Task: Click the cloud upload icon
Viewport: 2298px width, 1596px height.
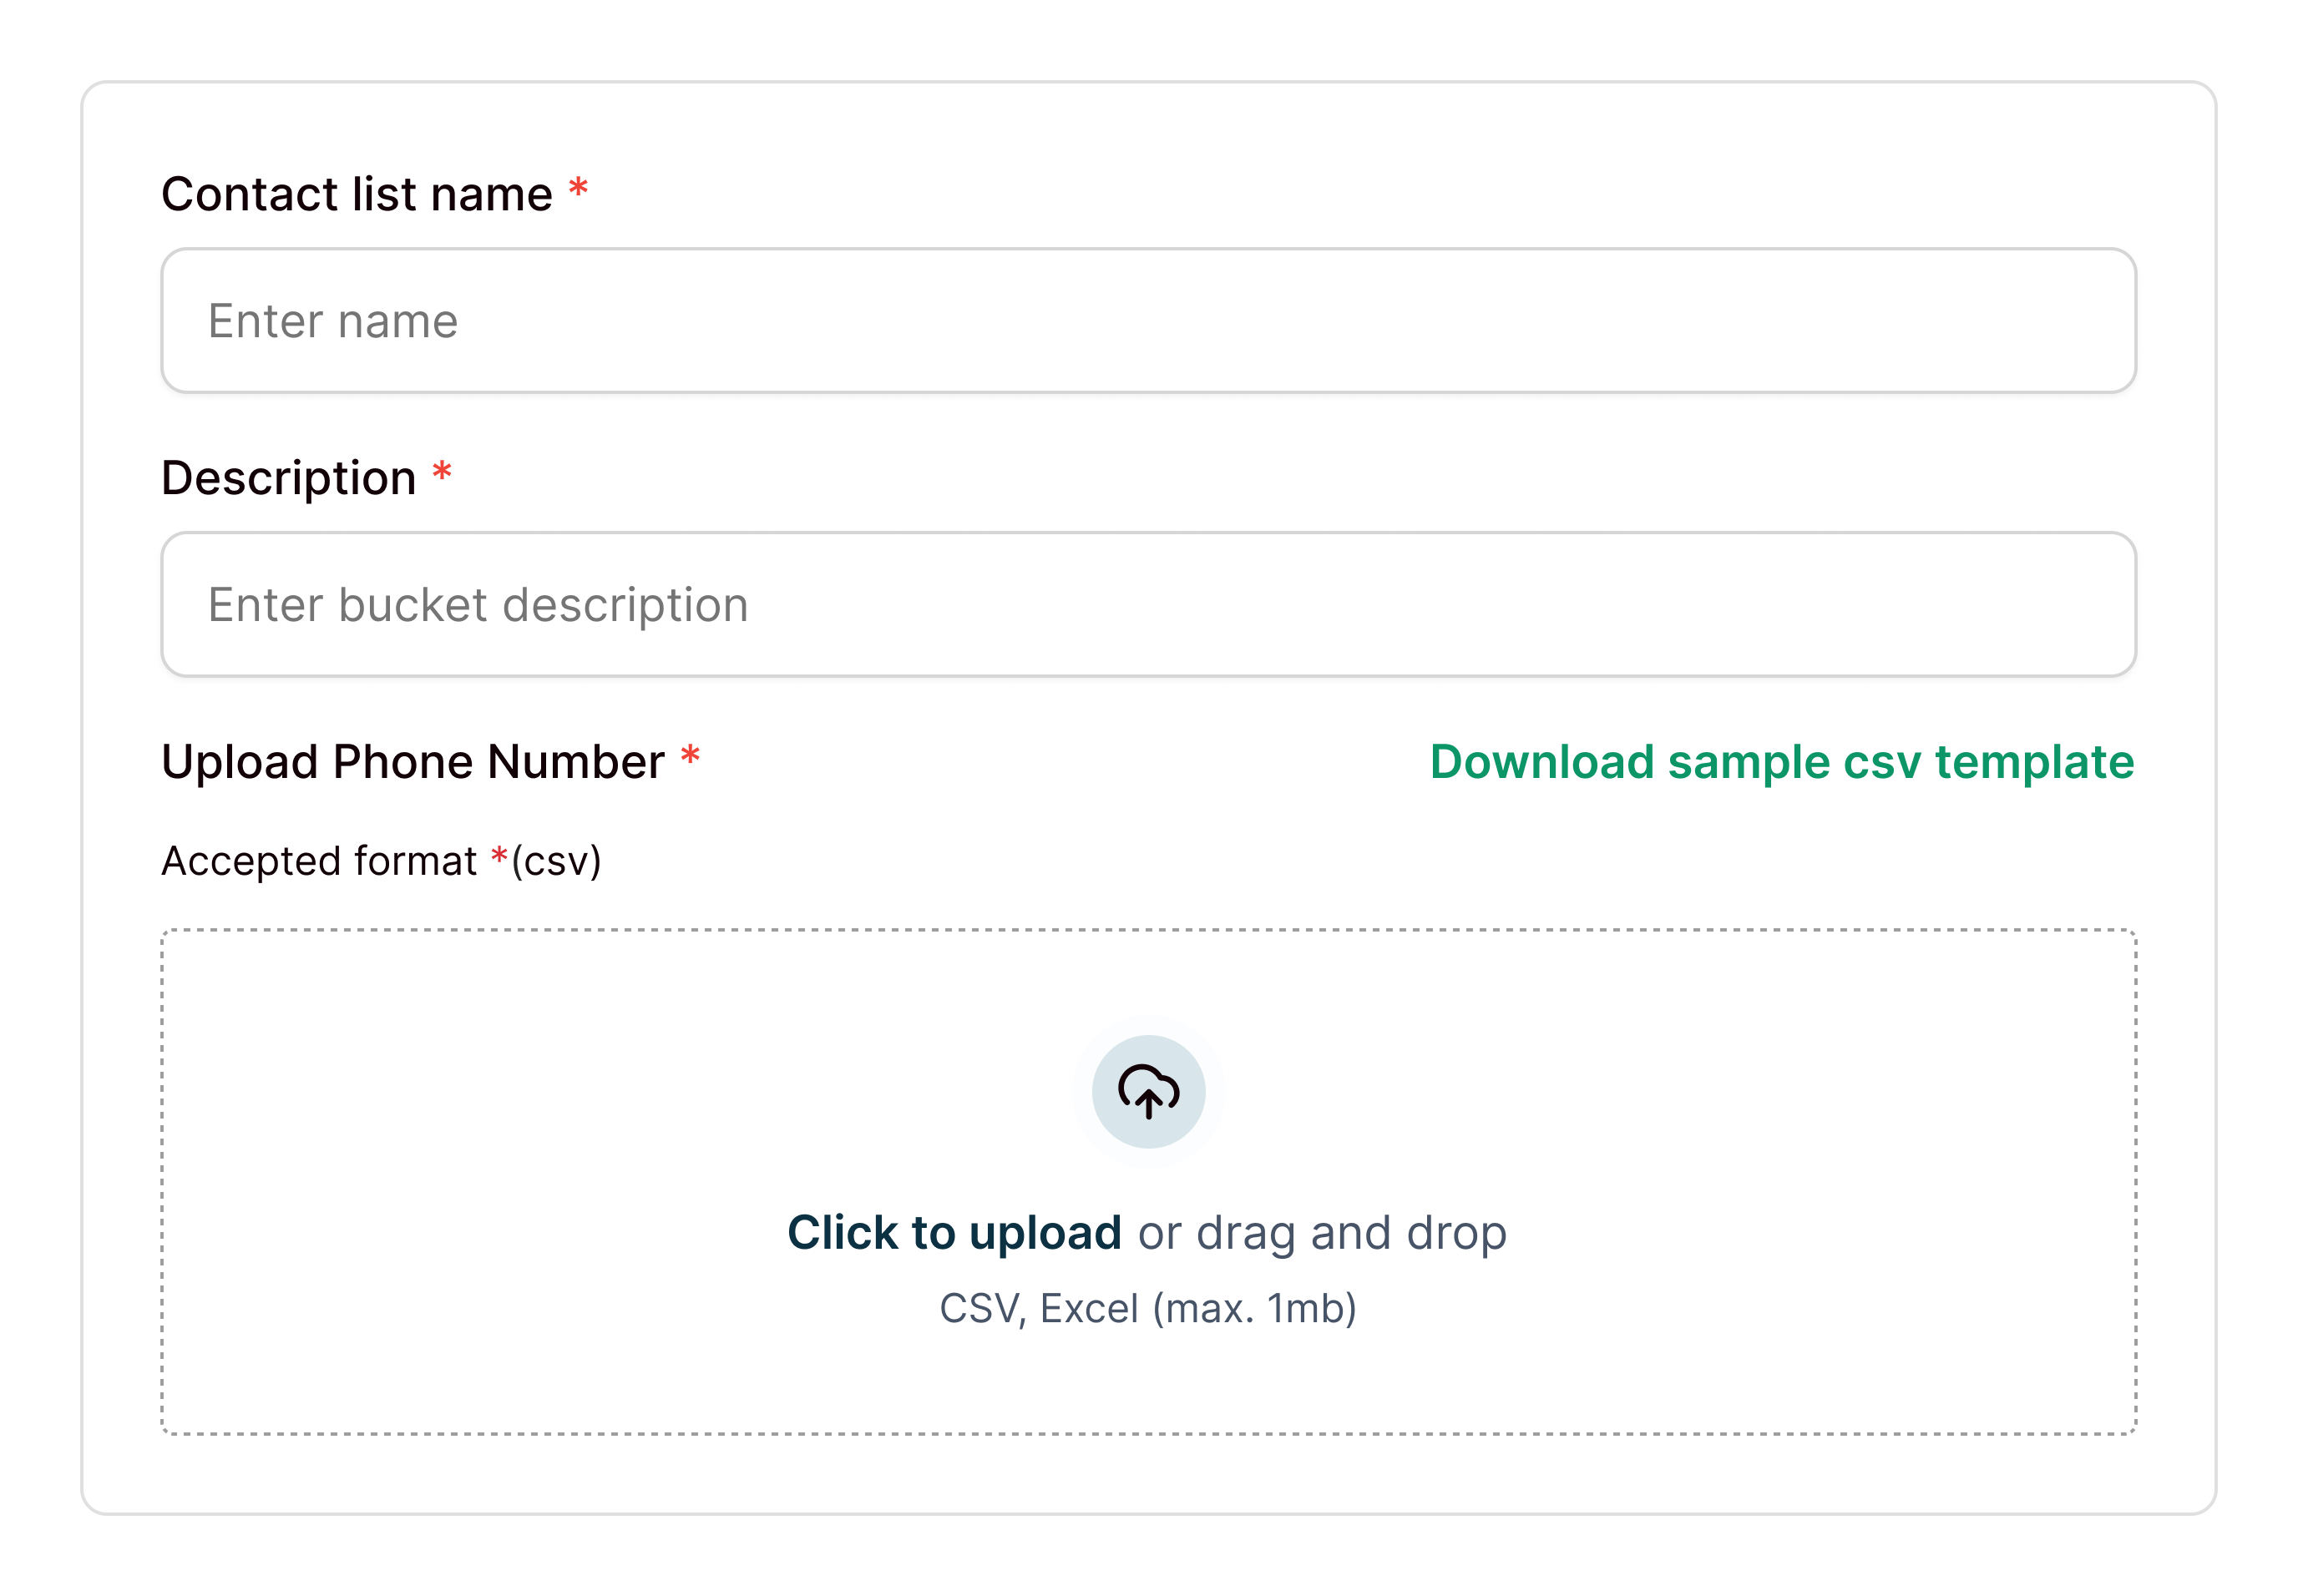Action: point(1147,1091)
